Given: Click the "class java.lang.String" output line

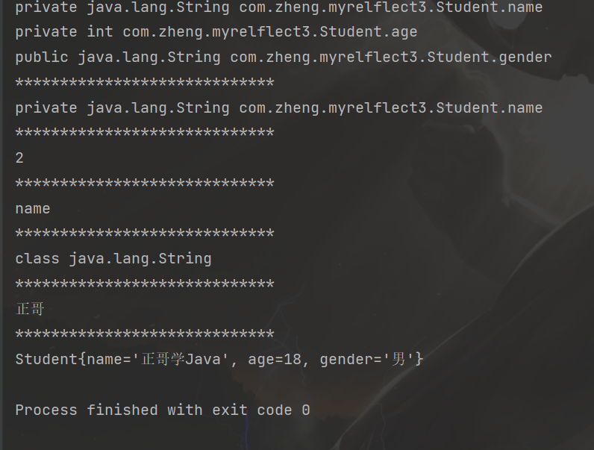Looking at the screenshot, I should pyautogui.click(x=113, y=259).
